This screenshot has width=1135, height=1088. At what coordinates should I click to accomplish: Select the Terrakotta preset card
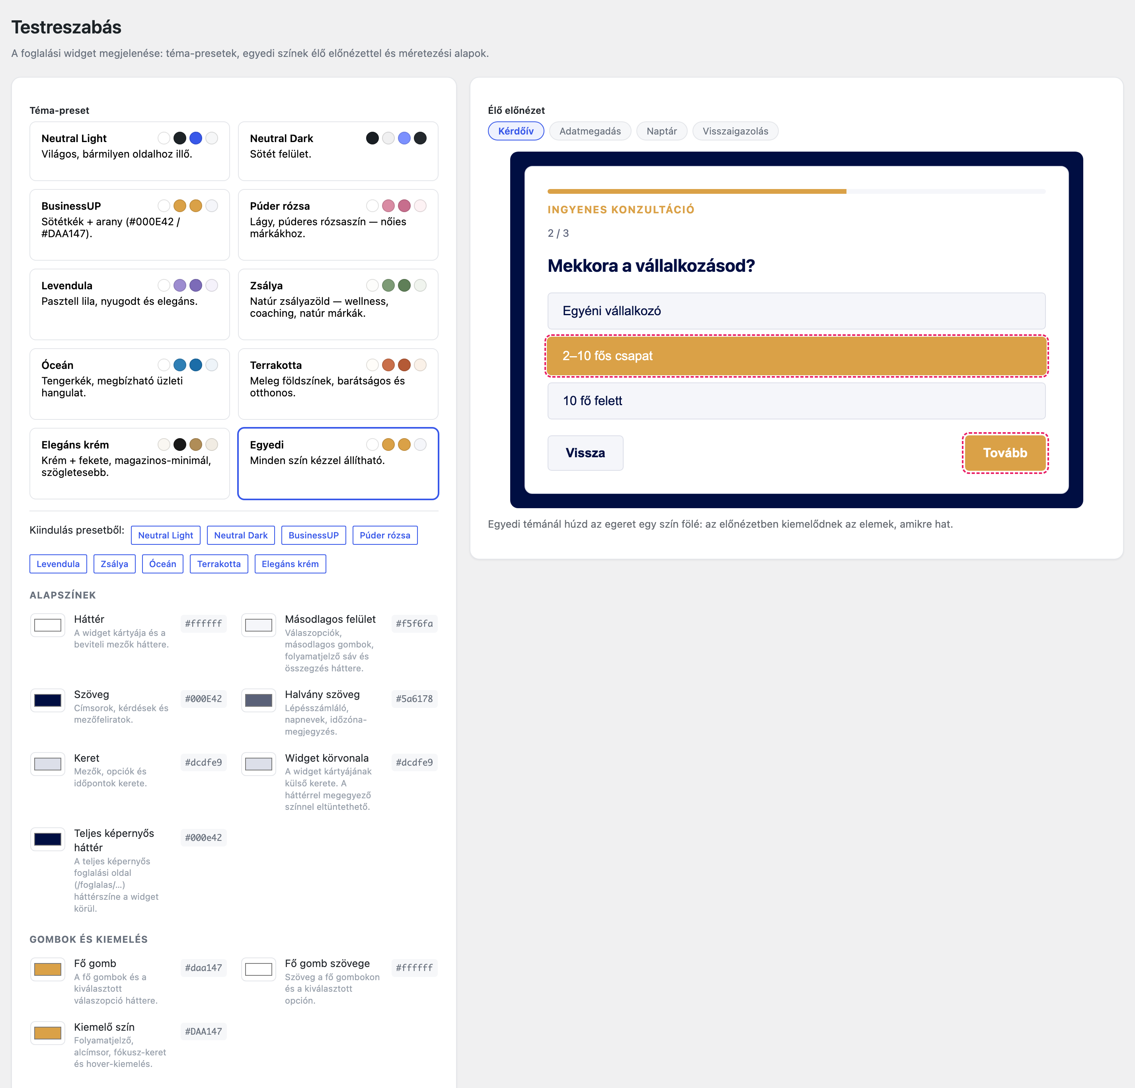[x=338, y=384]
